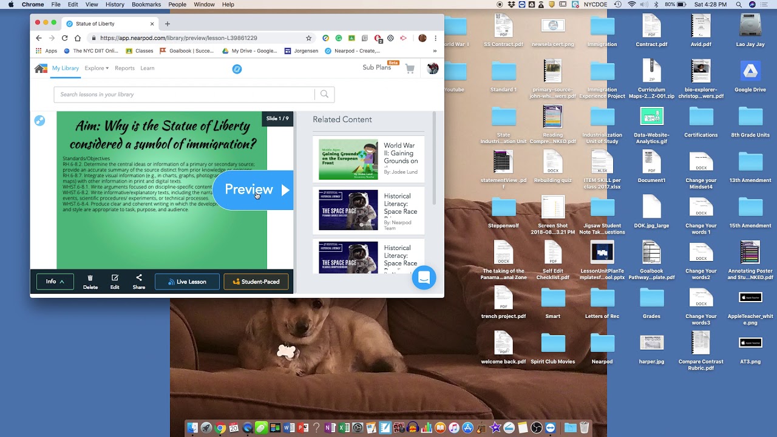
Task: Open the Apps bookmarks shortcut
Action: [46, 51]
